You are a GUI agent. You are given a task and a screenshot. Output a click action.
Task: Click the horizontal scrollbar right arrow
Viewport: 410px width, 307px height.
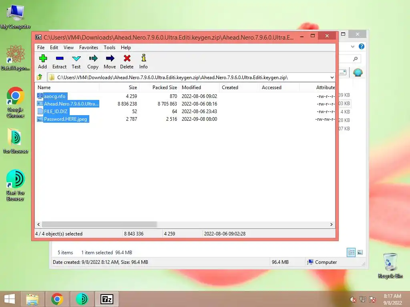pyautogui.click(x=331, y=225)
